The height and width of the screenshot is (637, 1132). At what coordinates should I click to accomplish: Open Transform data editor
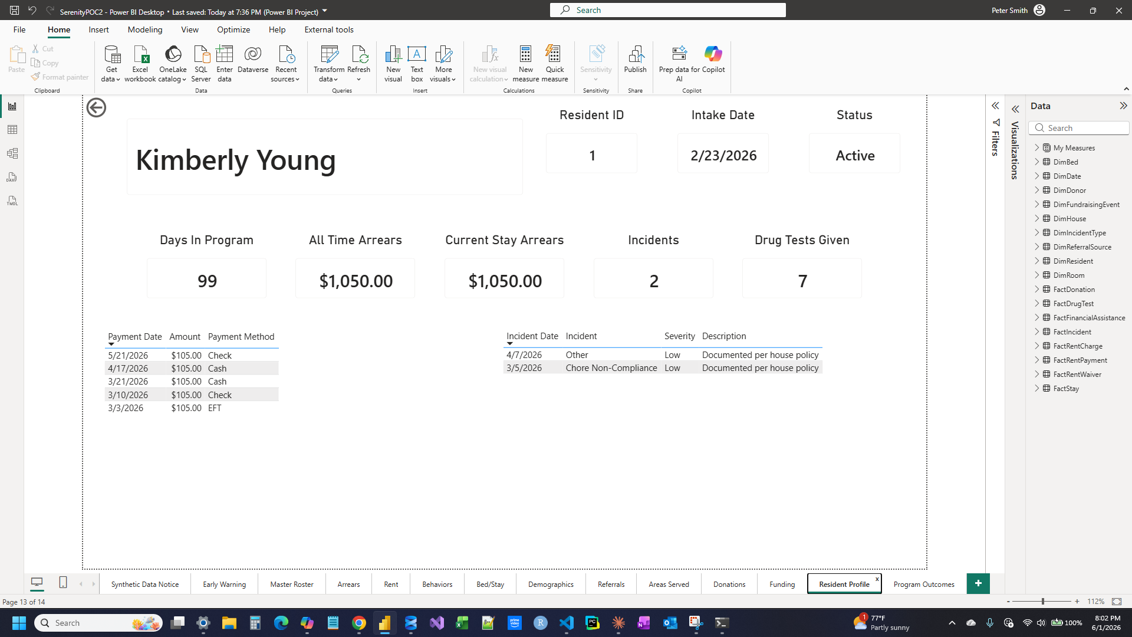point(329,64)
